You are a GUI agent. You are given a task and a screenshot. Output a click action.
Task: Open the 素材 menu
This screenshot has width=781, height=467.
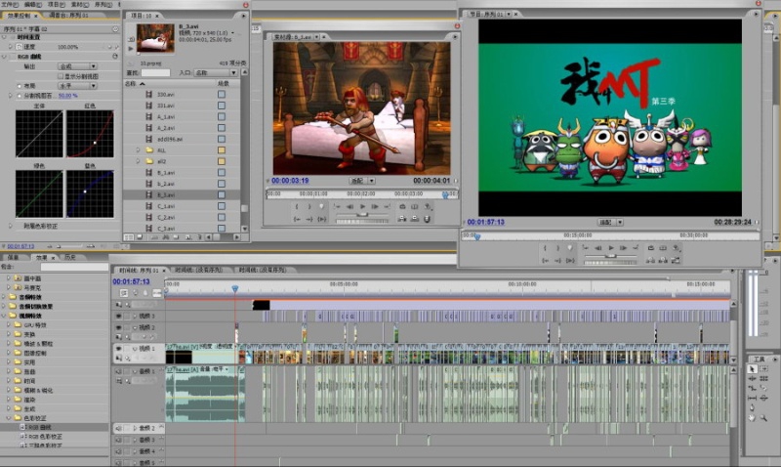point(80,4)
